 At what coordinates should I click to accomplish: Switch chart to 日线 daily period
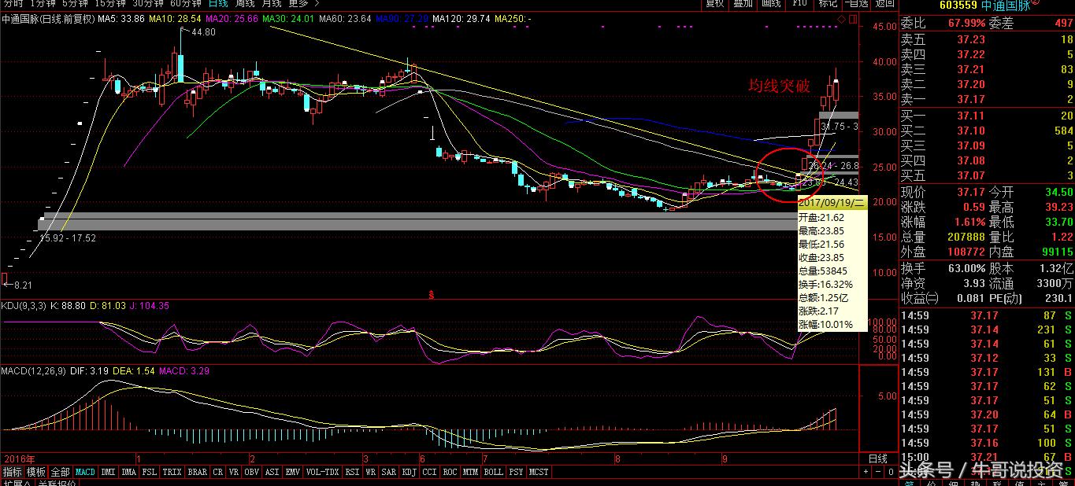tap(218, 3)
